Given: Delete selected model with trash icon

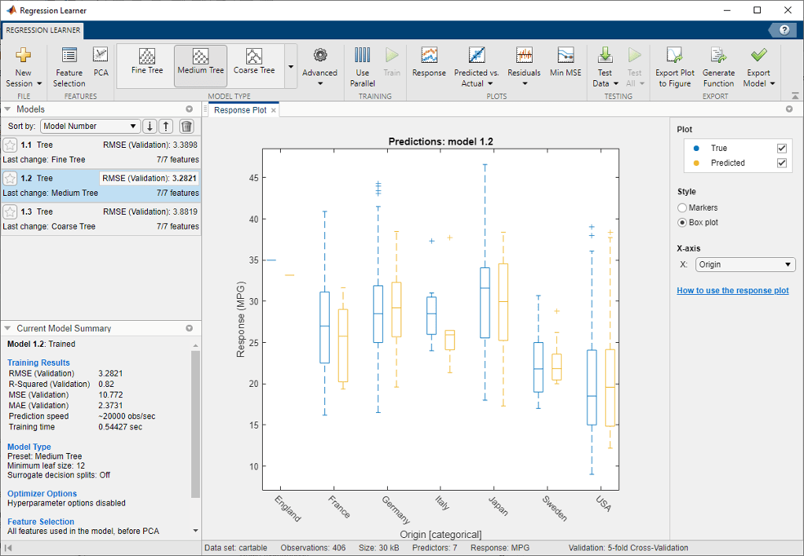Looking at the screenshot, I should coord(187,126).
